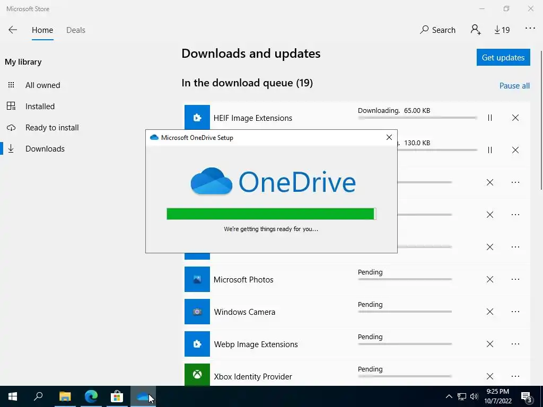The image size is (543, 407).
Task: Click the Ready to install cloud icon
Action: (x=11, y=128)
